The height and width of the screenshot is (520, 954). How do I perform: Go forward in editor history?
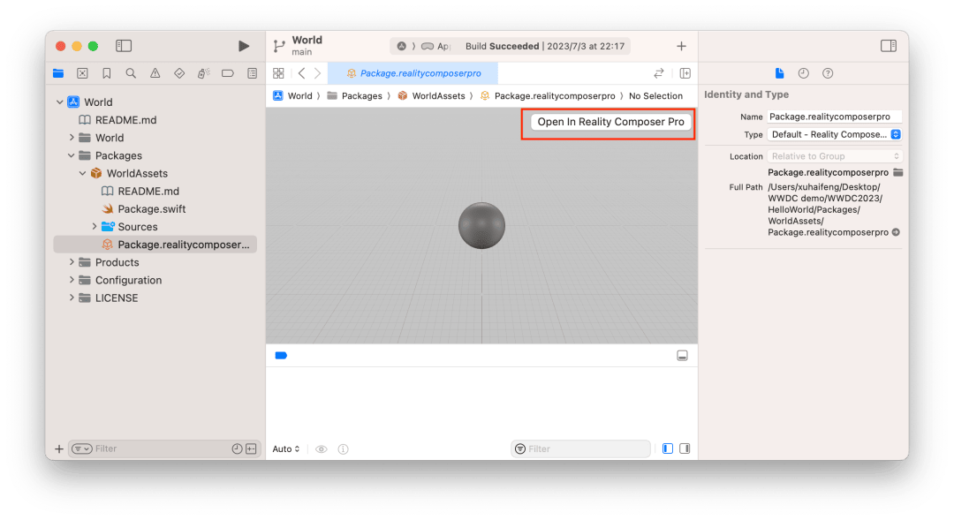[x=317, y=73]
